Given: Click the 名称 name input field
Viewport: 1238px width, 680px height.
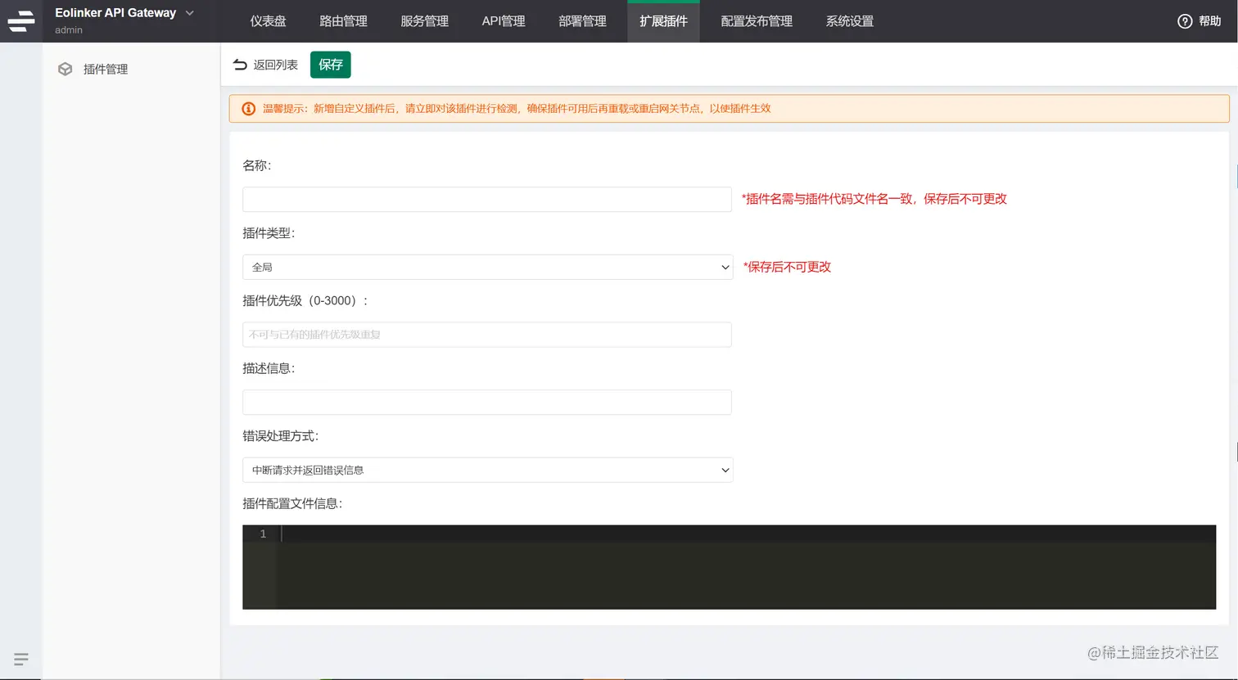Looking at the screenshot, I should (486, 199).
